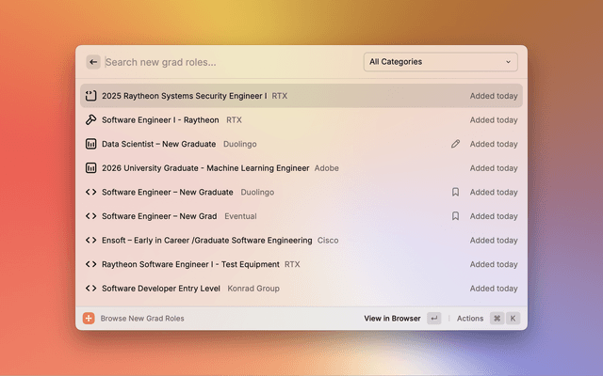Viewport: 603px width, 376px height.
Task: Toggle bookmark on Eventual Software Engineer row
Action: pyautogui.click(x=455, y=216)
